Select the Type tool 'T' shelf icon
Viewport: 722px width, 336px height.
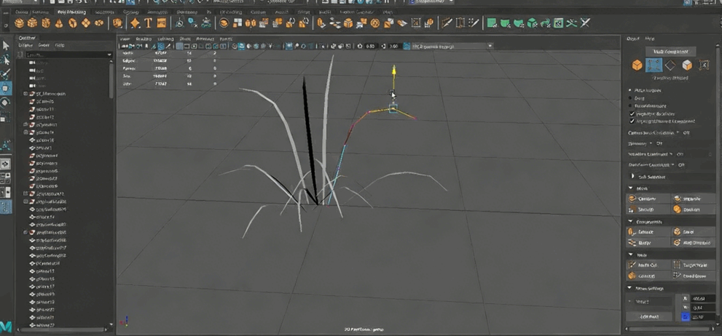[x=149, y=23]
